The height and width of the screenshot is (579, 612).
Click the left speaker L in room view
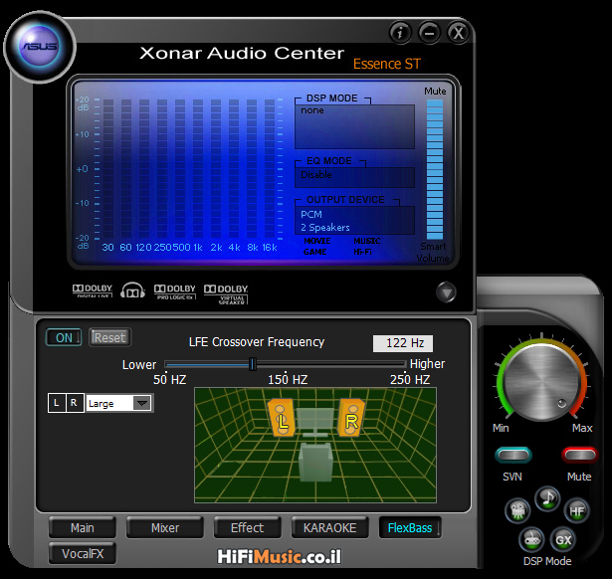pos(281,417)
